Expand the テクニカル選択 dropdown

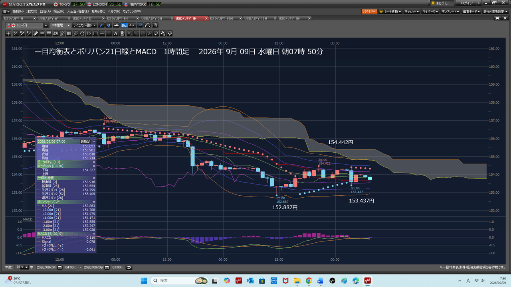[85, 25]
